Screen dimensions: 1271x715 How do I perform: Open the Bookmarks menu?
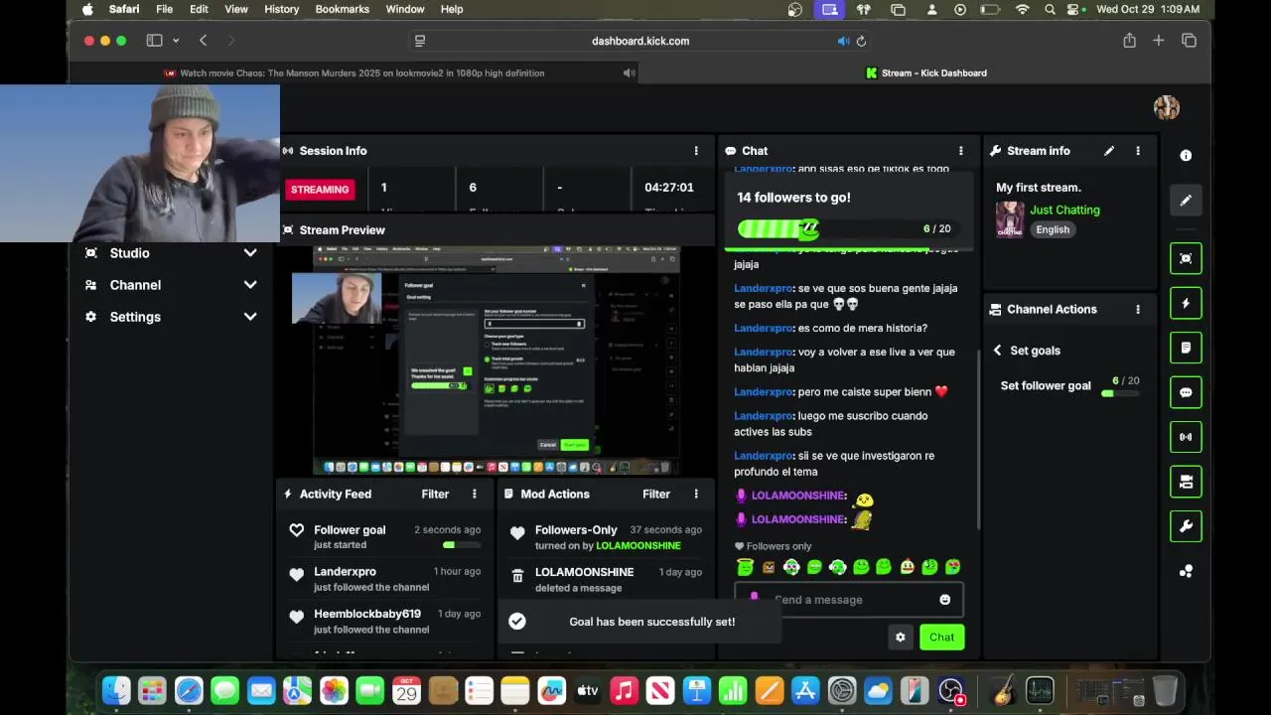tap(342, 9)
